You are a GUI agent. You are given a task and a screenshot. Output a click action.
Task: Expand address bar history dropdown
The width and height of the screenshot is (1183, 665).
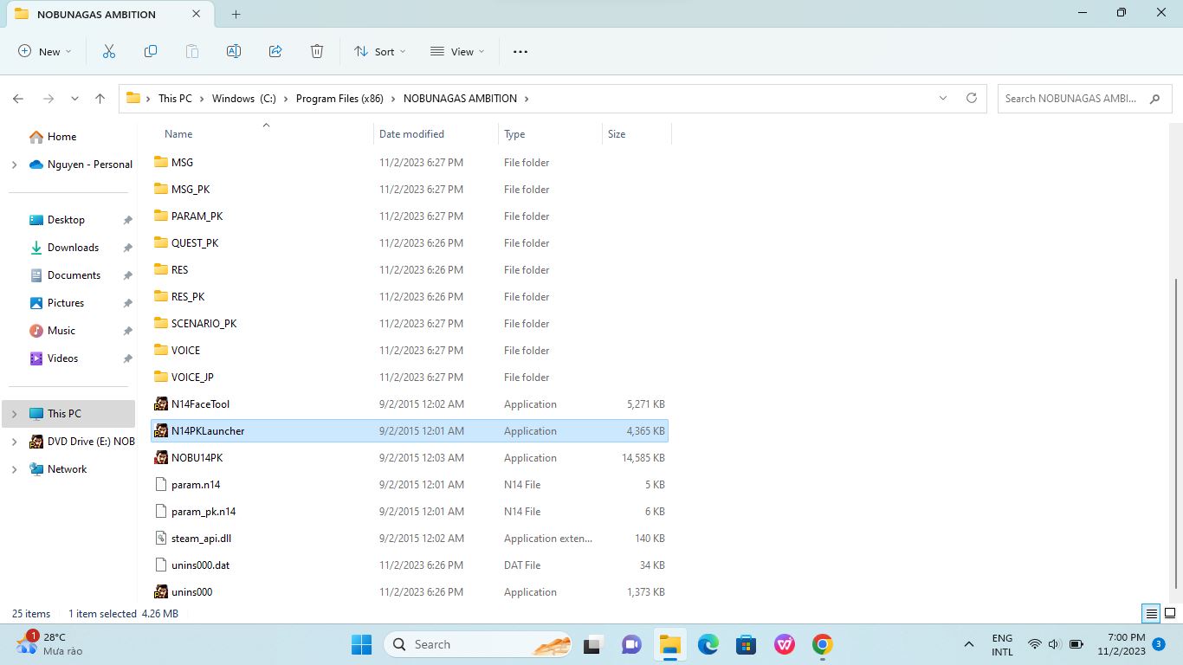click(x=943, y=98)
